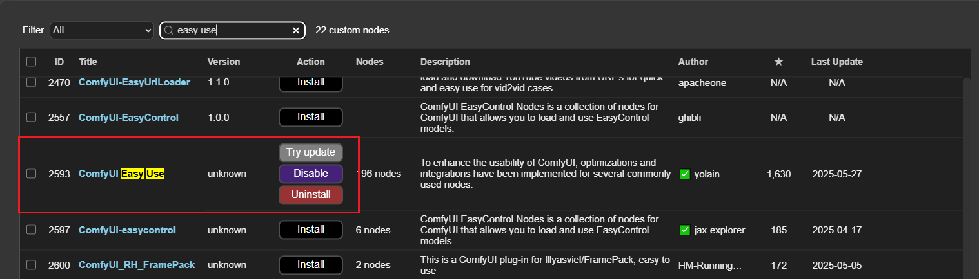Click the green verified badge beside jax-explorer
This screenshot has width=979, height=279.
pyautogui.click(x=685, y=230)
